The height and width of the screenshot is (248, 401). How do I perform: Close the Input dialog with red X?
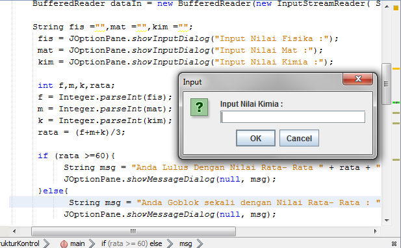point(357,79)
